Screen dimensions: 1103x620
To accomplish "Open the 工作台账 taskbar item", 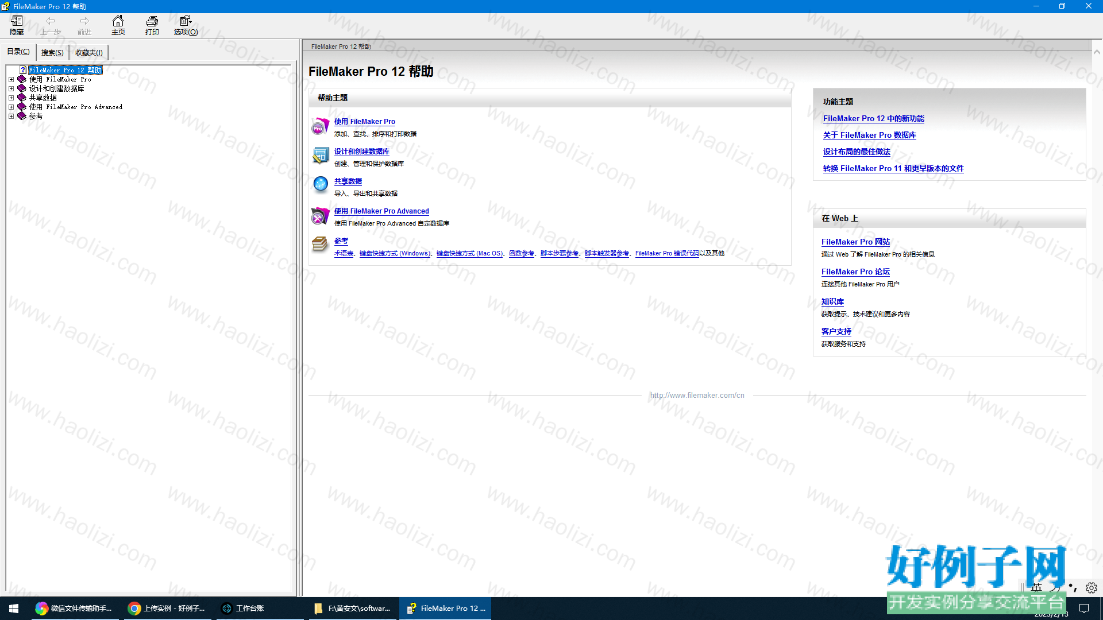I will [260, 609].
